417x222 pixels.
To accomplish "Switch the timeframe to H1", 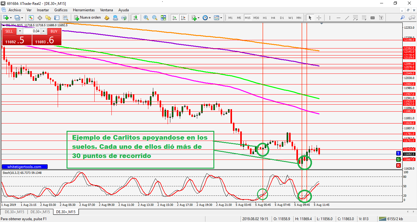I will 265,18.
